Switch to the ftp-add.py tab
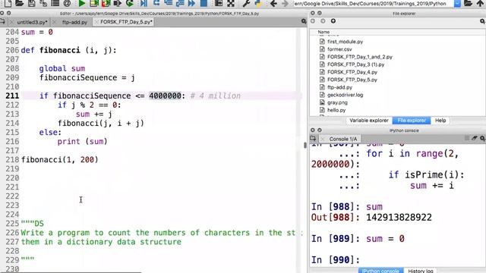Image resolution: width=486 pixels, height=273 pixels. [x=74, y=22]
